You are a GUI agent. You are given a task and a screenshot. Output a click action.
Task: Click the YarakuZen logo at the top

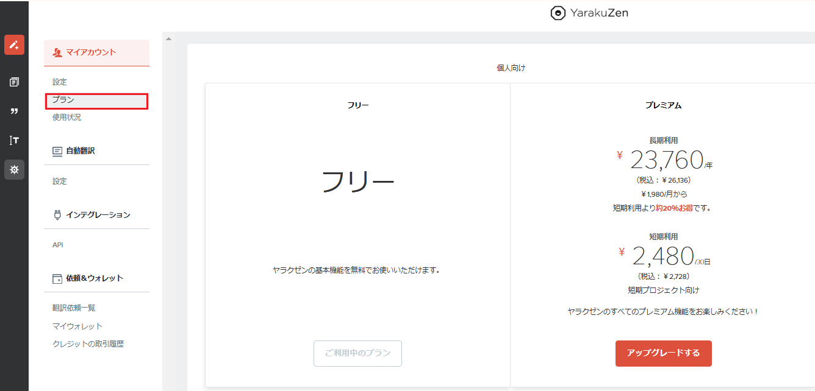(589, 13)
